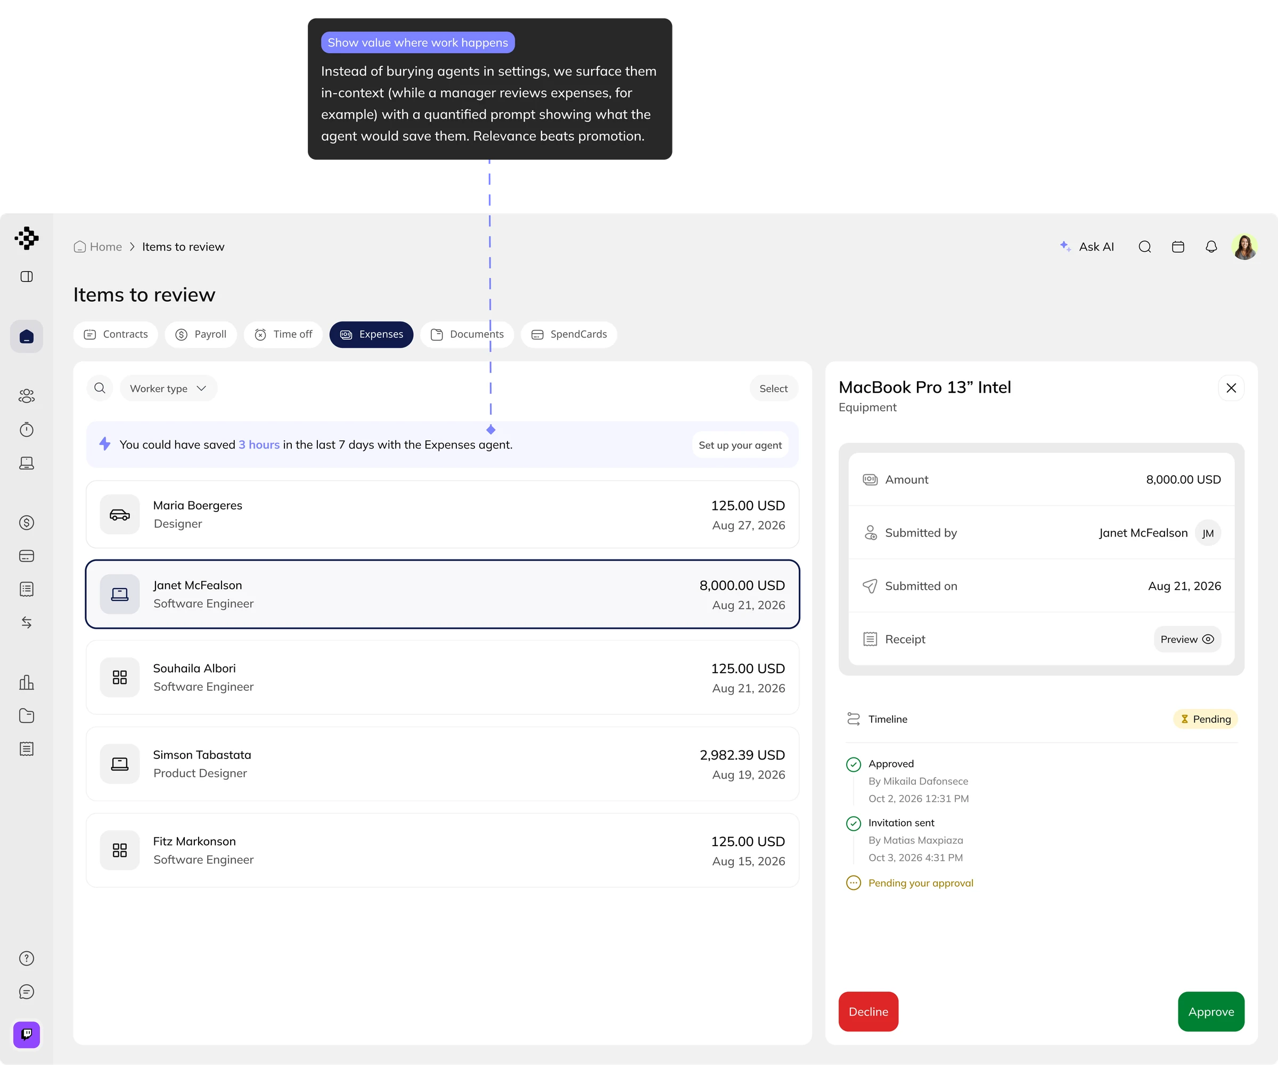Click the JM avatar next to Janet McFealson
The width and height of the screenshot is (1278, 1065).
tap(1208, 533)
